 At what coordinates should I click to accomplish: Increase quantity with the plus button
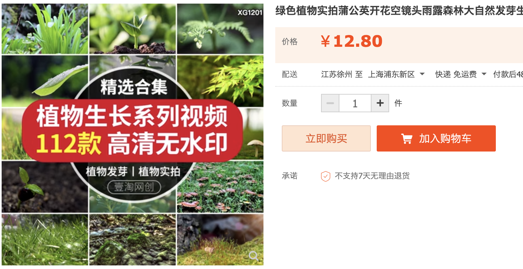[x=380, y=103]
